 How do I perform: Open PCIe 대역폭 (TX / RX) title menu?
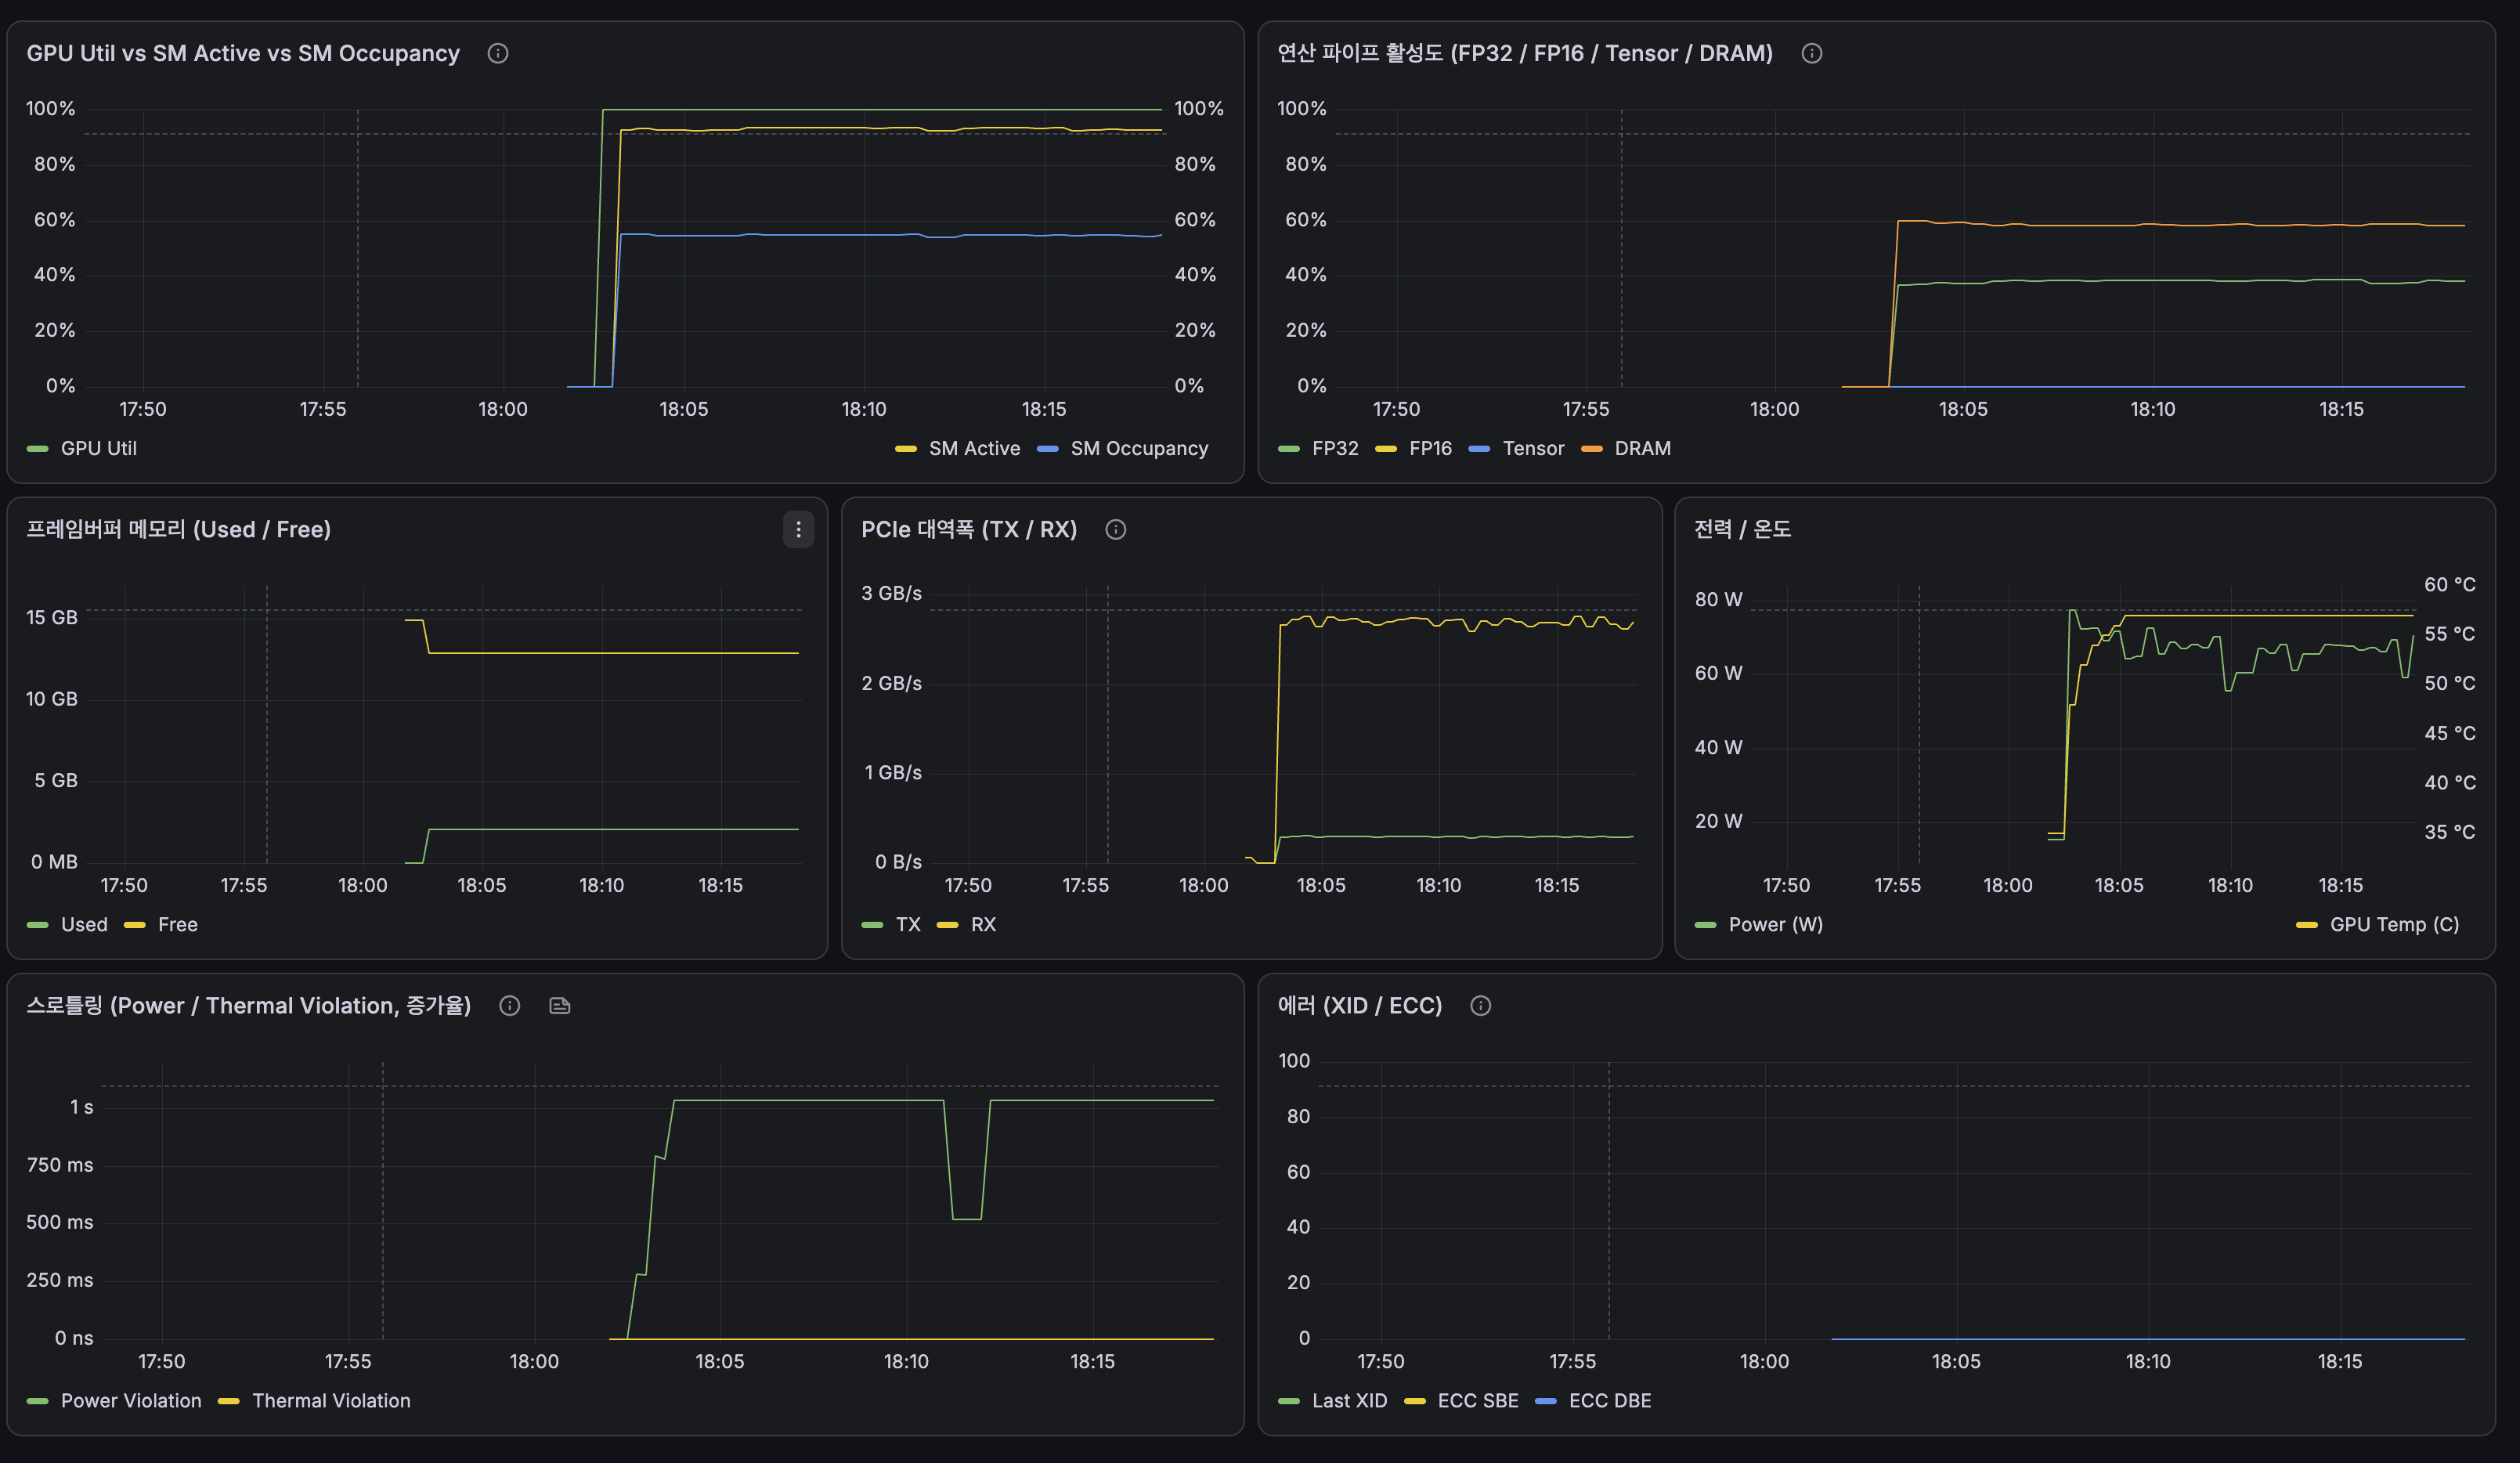click(x=969, y=530)
